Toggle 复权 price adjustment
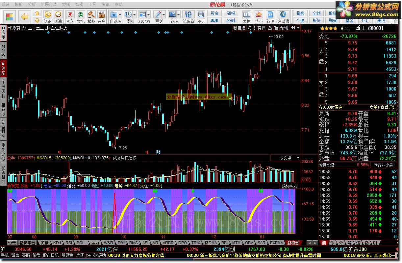Screen dimensions: 402x263 [x=261, y=28]
